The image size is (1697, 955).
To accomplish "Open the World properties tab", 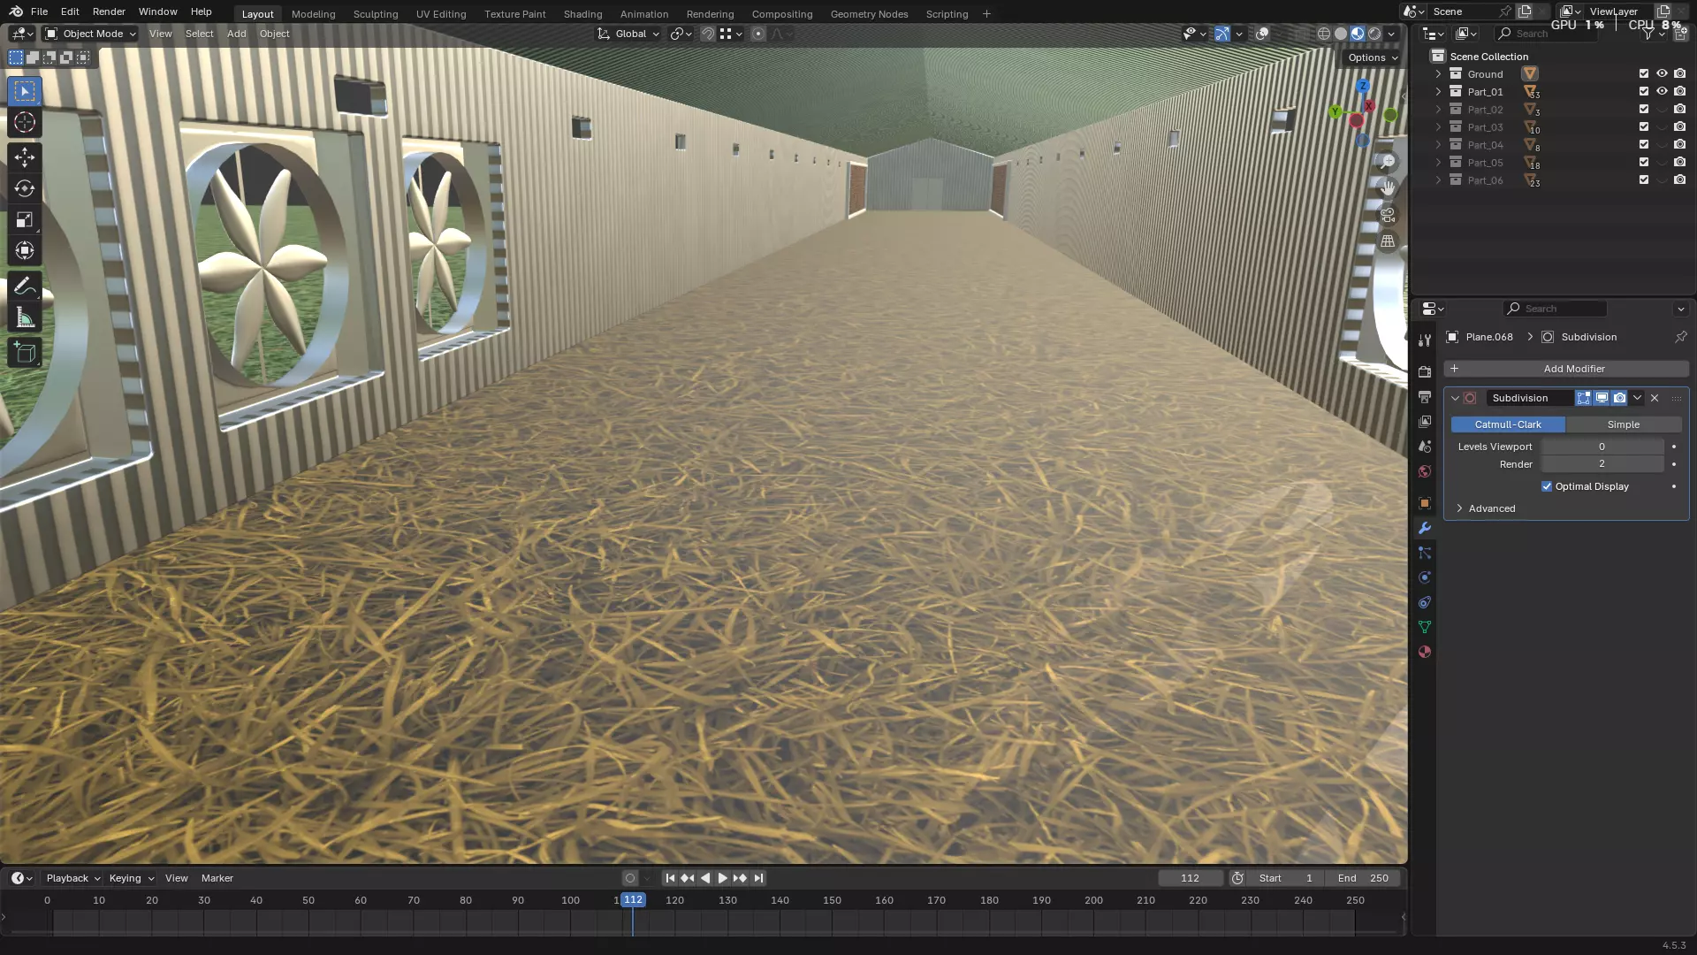I will (x=1424, y=471).
